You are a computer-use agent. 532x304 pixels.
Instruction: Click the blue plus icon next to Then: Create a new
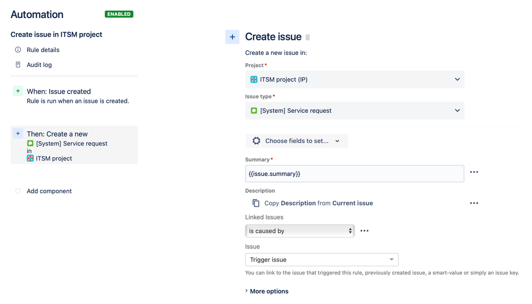(x=18, y=133)
